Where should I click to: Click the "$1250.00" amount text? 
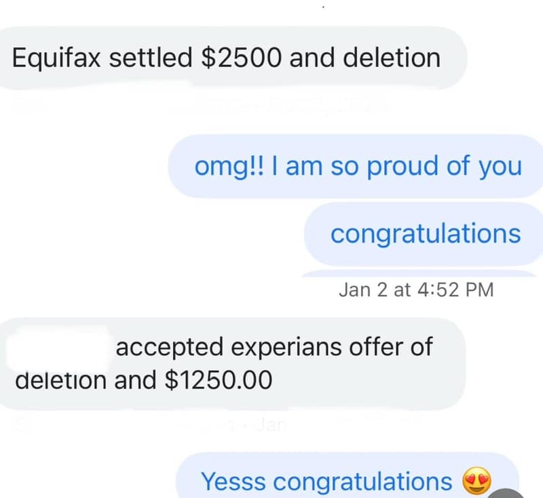(x=219, y=380)
